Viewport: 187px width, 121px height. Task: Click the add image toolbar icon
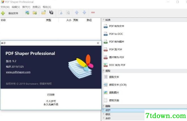[27, 13]
